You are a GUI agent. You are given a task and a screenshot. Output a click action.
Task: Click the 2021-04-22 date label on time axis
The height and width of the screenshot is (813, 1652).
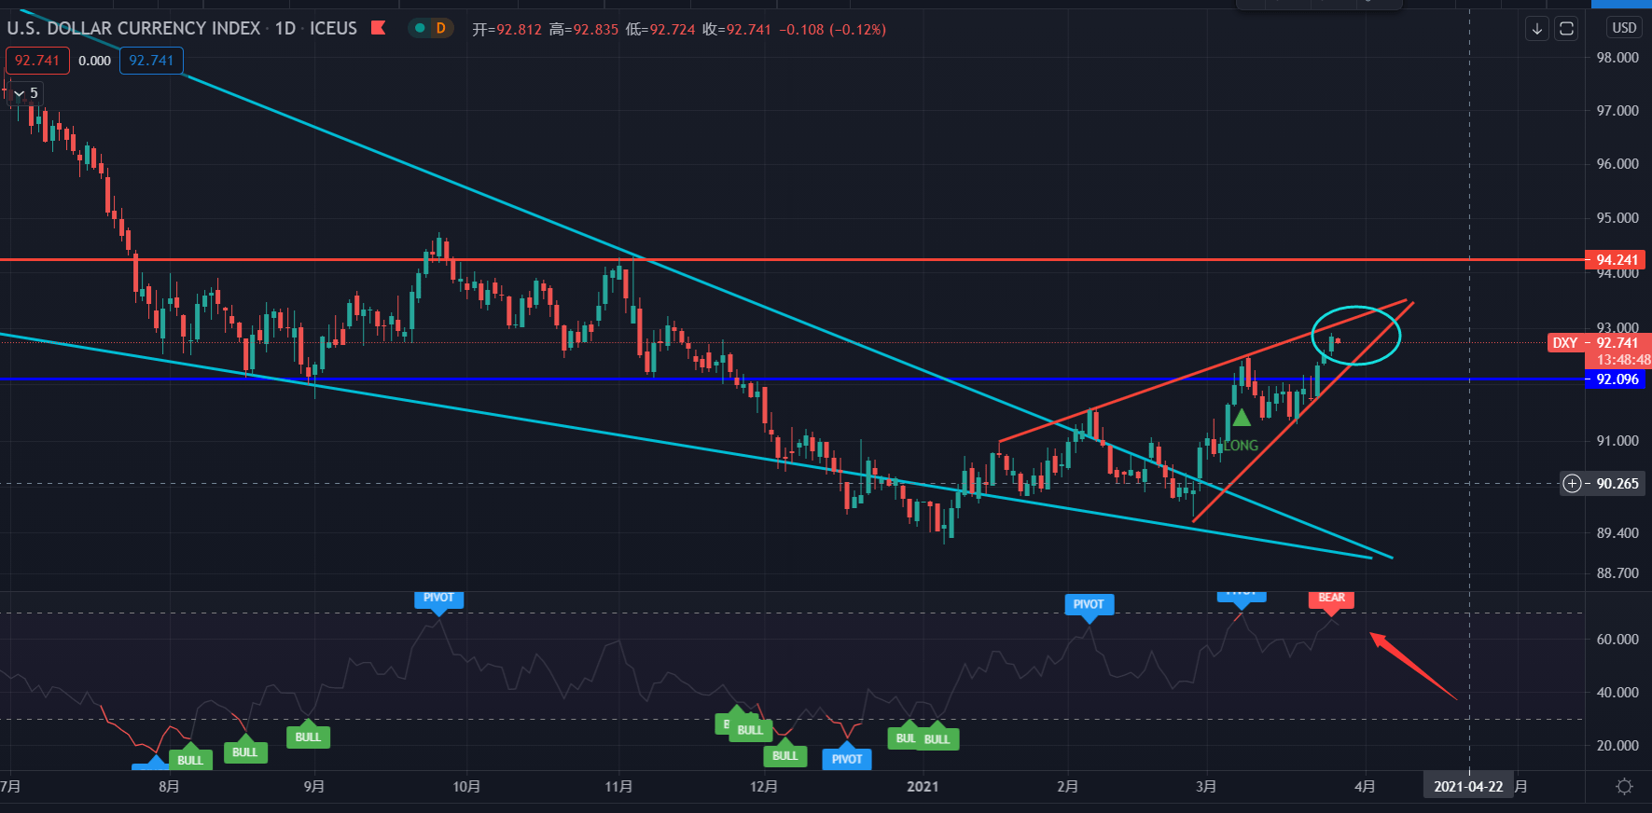(1468, 787)
